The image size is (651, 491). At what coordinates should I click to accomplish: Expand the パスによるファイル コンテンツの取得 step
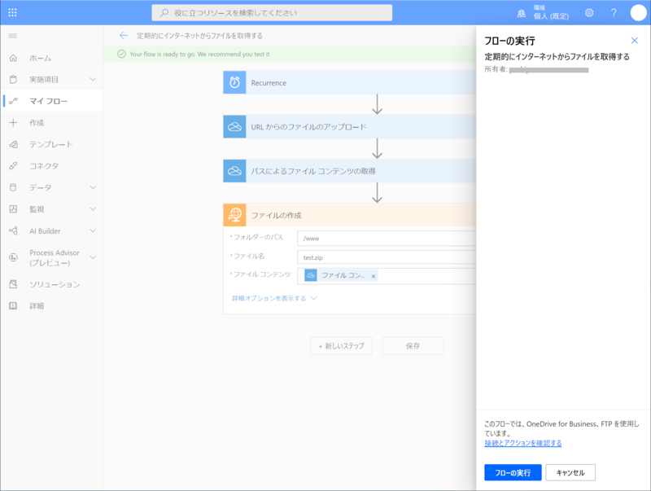tap(350, 171)
